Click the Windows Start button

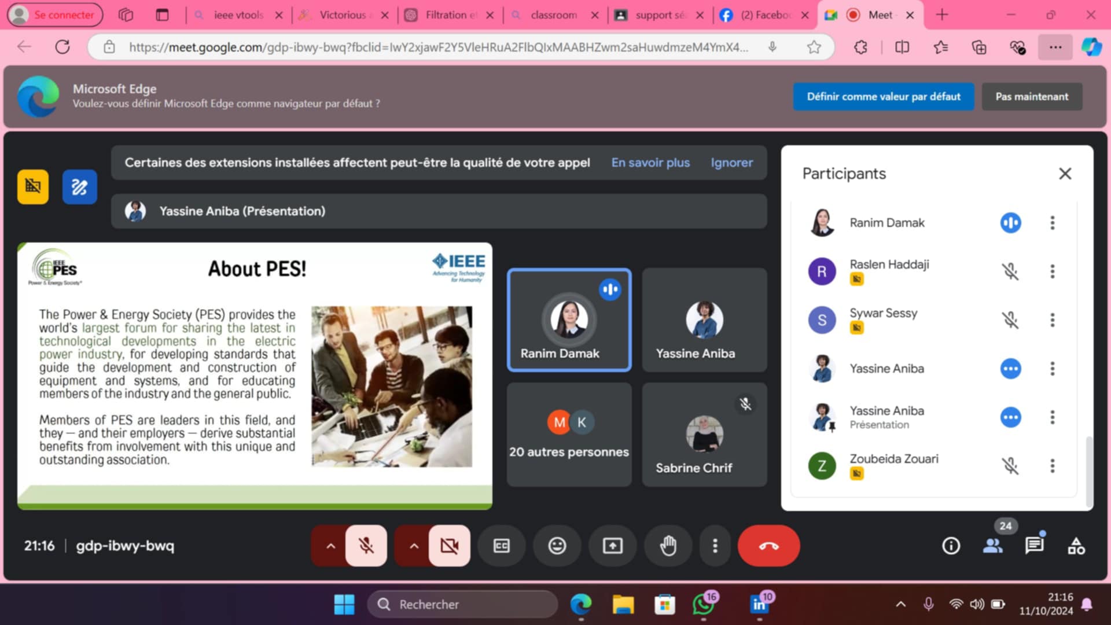point(344,604)
